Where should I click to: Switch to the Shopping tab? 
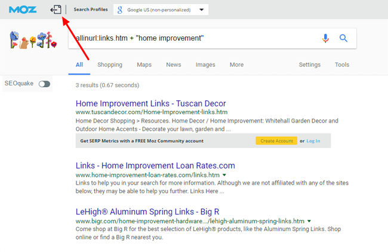(x=110, y=64)
